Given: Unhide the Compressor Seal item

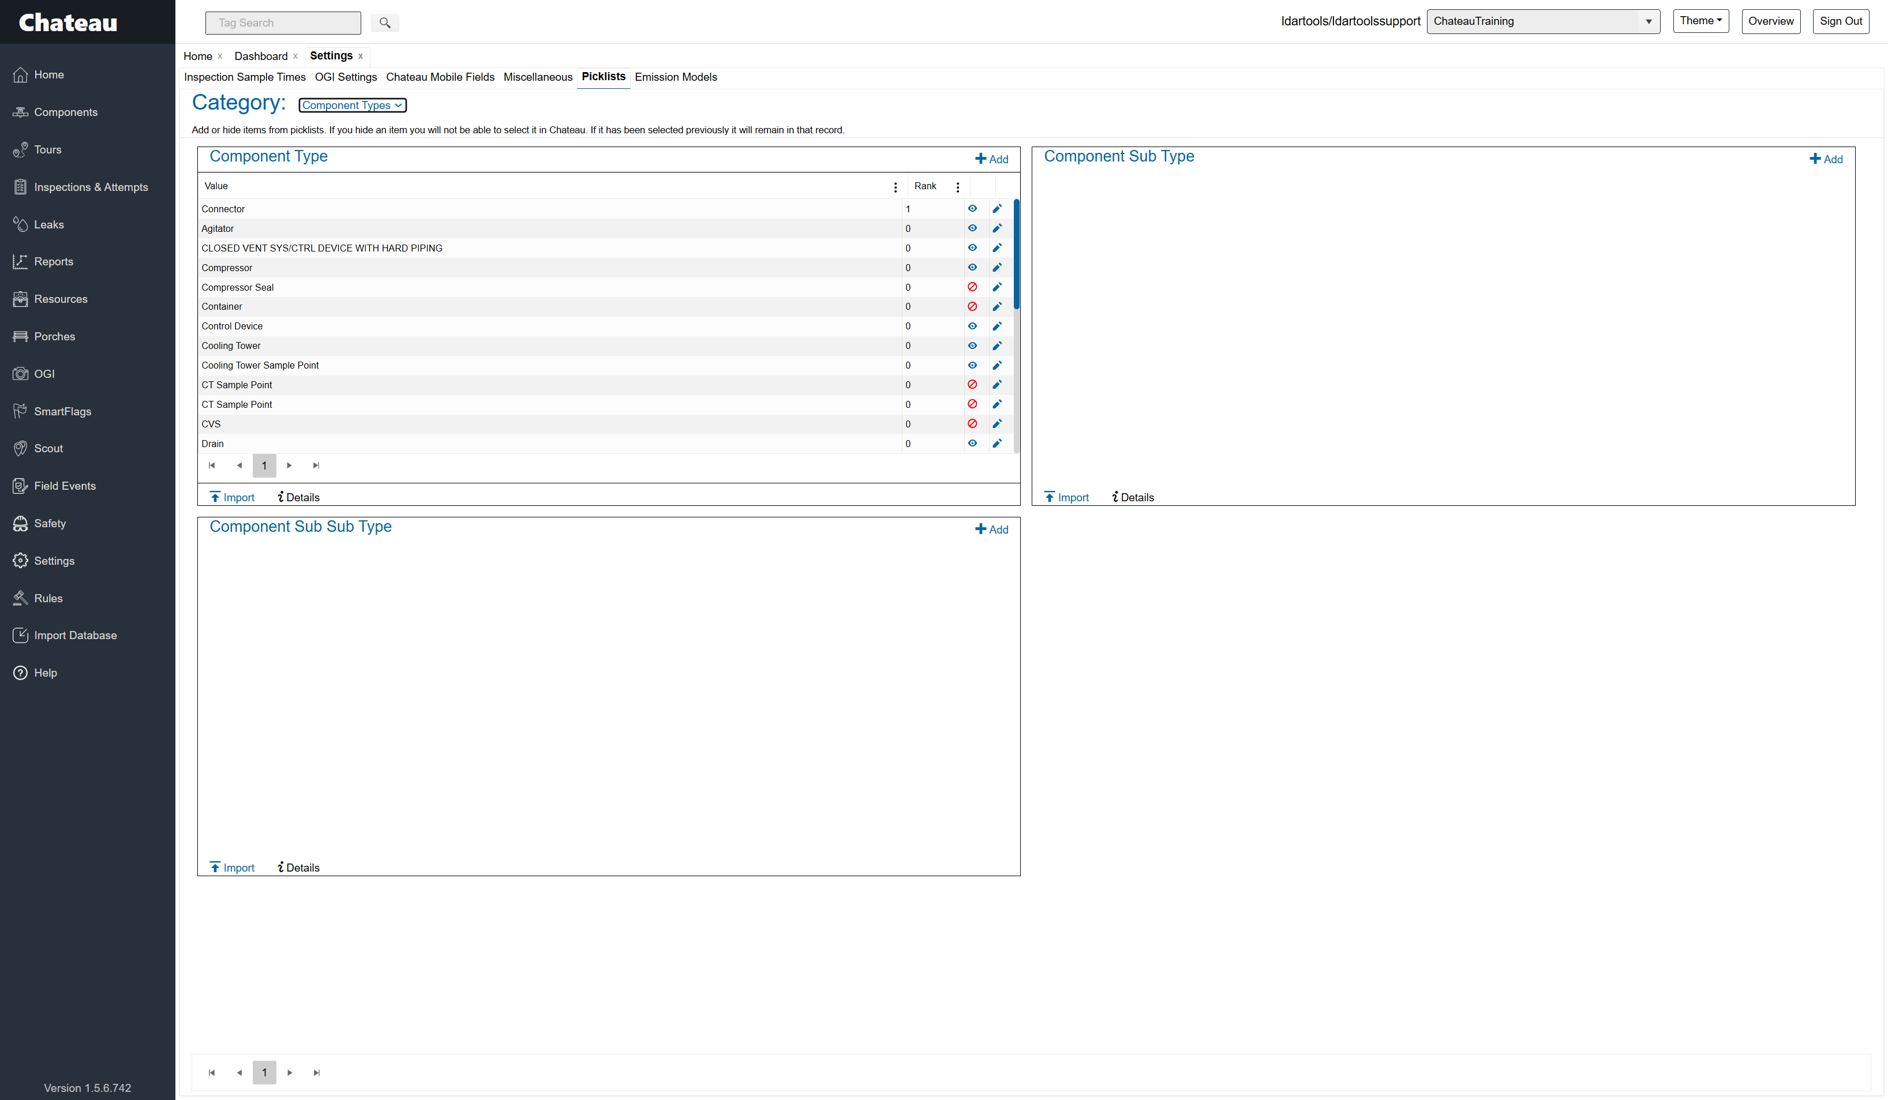Looking at the screenshot, I should coord(972,287).
